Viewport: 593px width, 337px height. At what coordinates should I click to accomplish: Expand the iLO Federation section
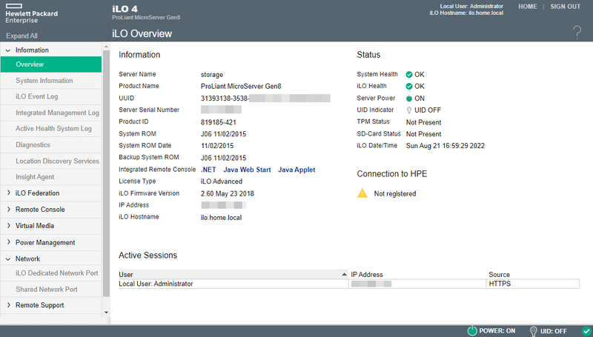[x=8, y=193]
